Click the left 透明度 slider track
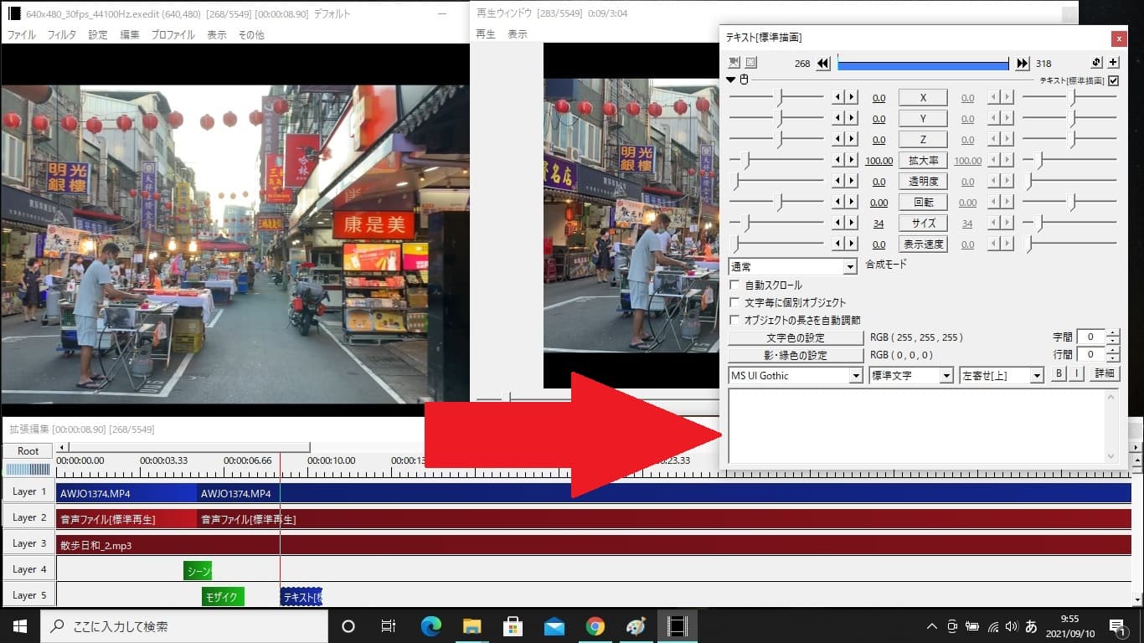Viewport: 1144px width, 643px height. (x=779, y=182)
